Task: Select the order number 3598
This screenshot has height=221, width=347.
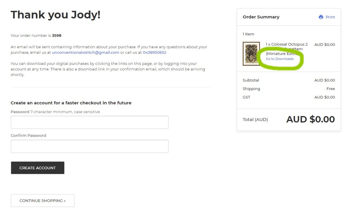Action: click(57, 36)
